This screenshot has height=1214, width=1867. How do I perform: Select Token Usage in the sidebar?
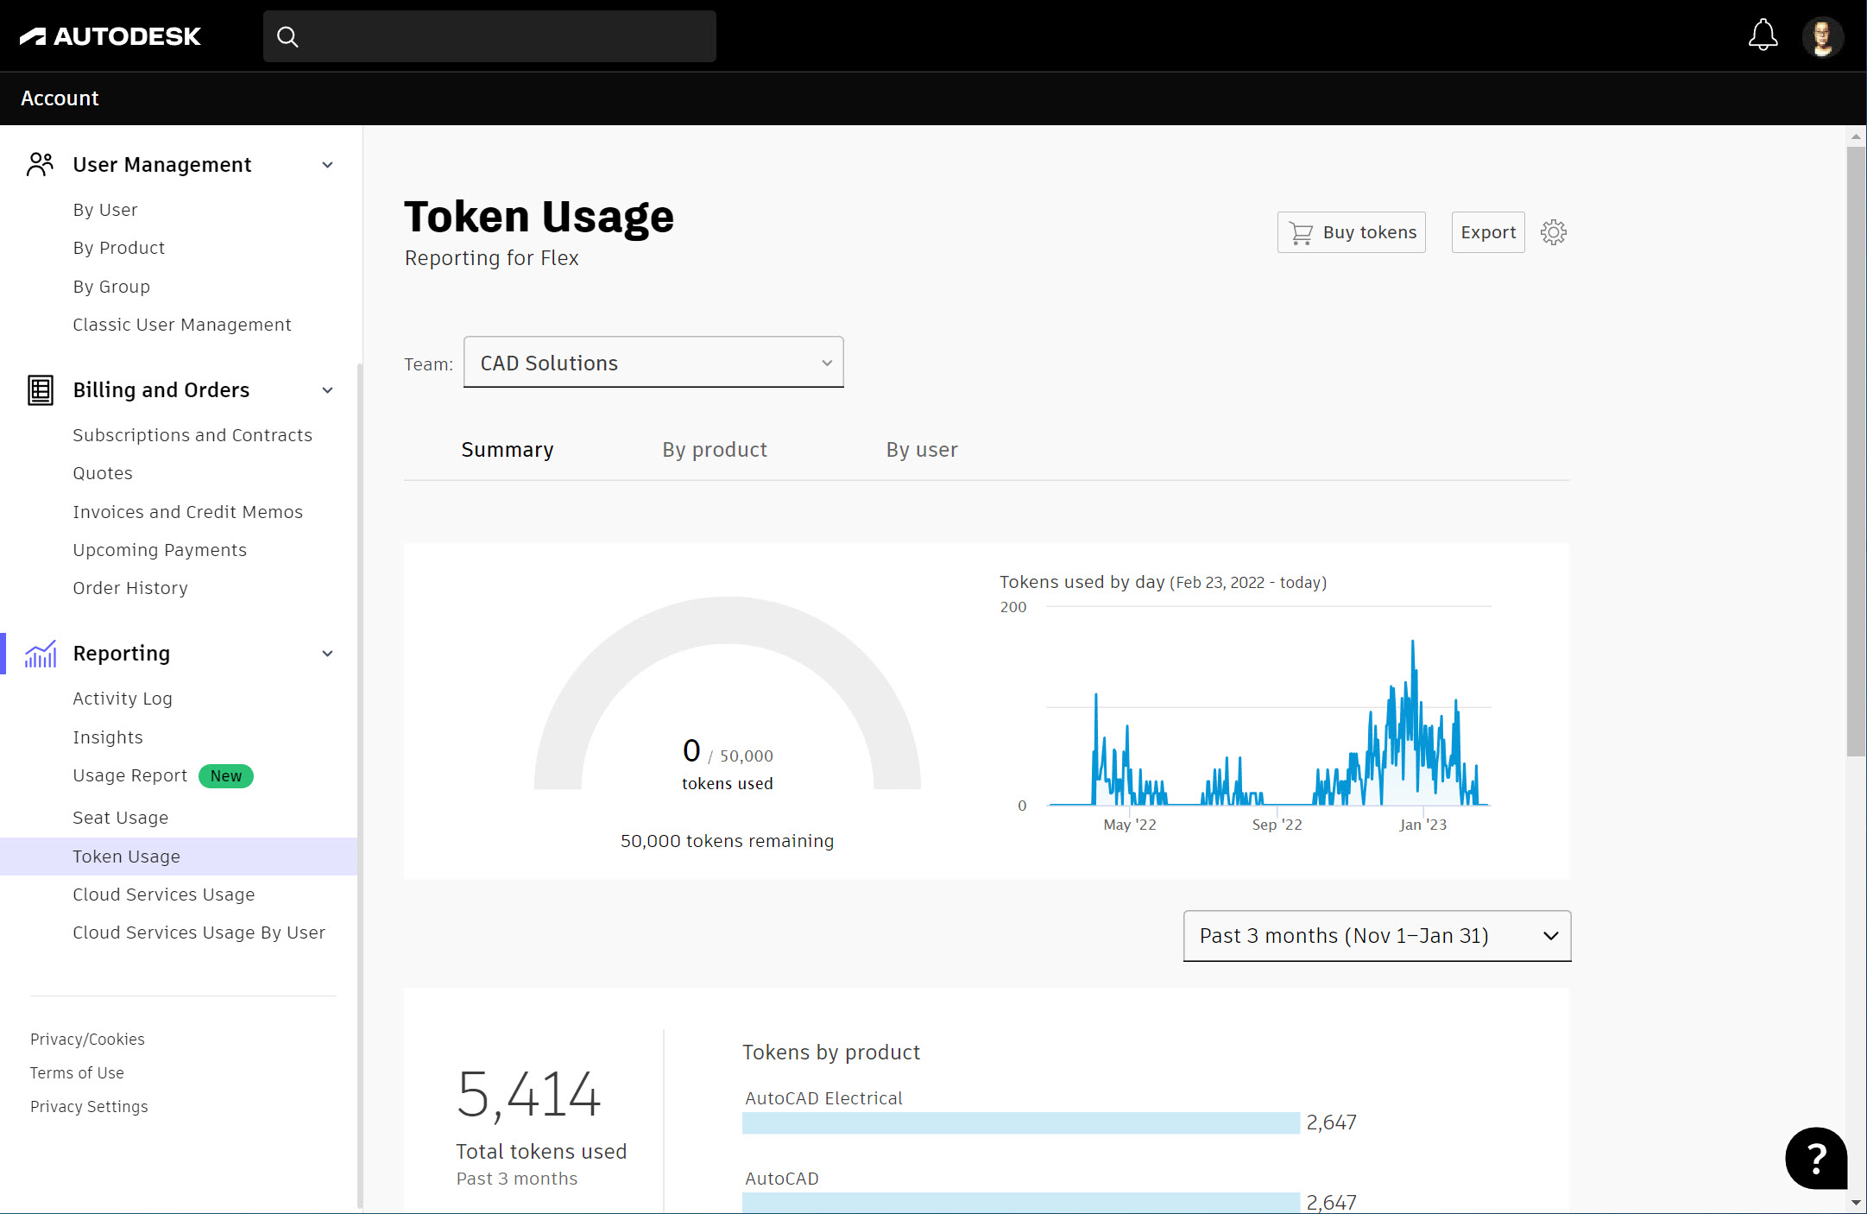tap(179, 857)
